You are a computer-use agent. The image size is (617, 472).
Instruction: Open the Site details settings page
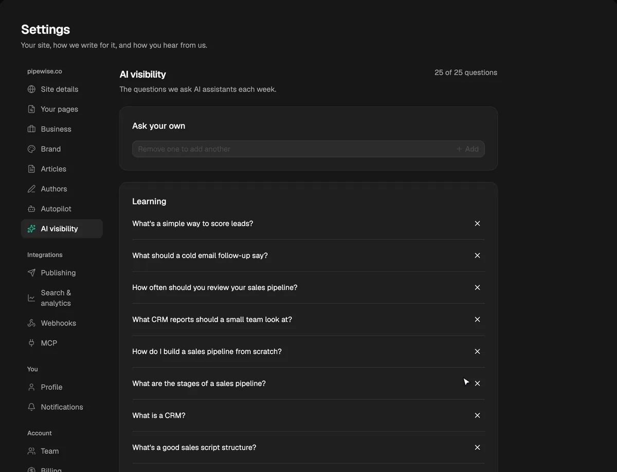(x=62, y=89)
